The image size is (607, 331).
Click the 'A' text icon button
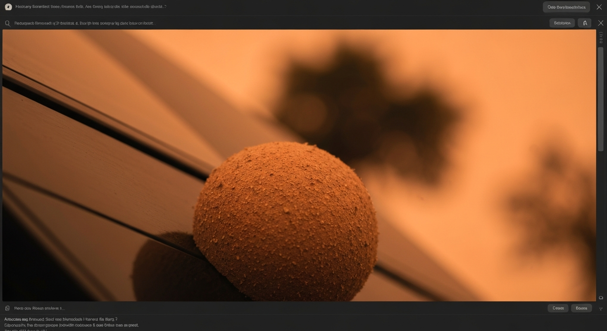(585, 23)
